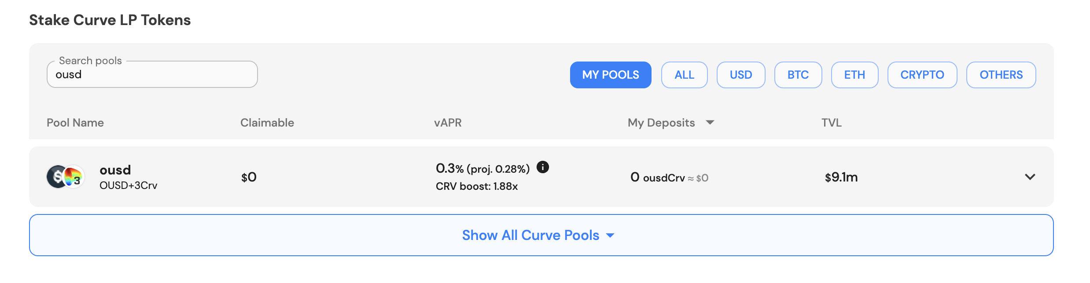
Task: Open the My Deposits sort dropdown
Action: click(x=710, y=123)
